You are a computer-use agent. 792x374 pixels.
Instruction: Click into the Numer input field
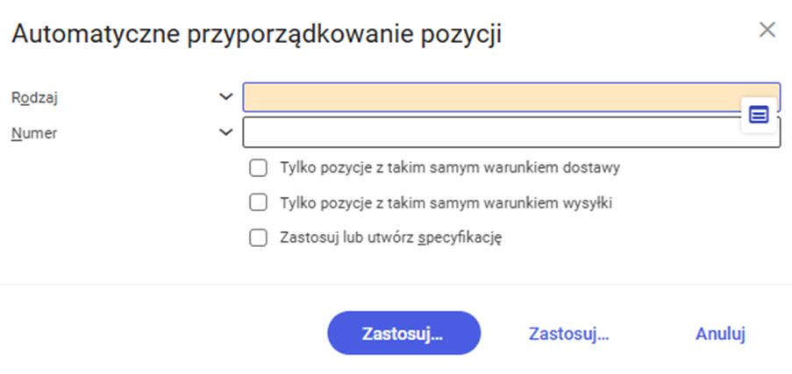click(511, 132)
